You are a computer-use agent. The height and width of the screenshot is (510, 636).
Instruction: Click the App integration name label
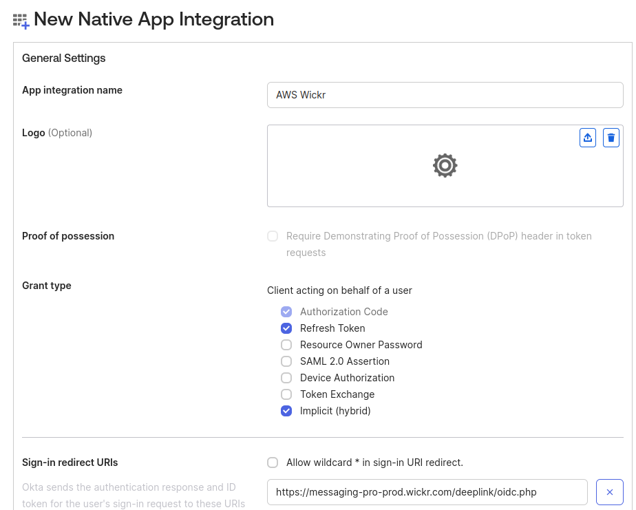coord(72,90)
